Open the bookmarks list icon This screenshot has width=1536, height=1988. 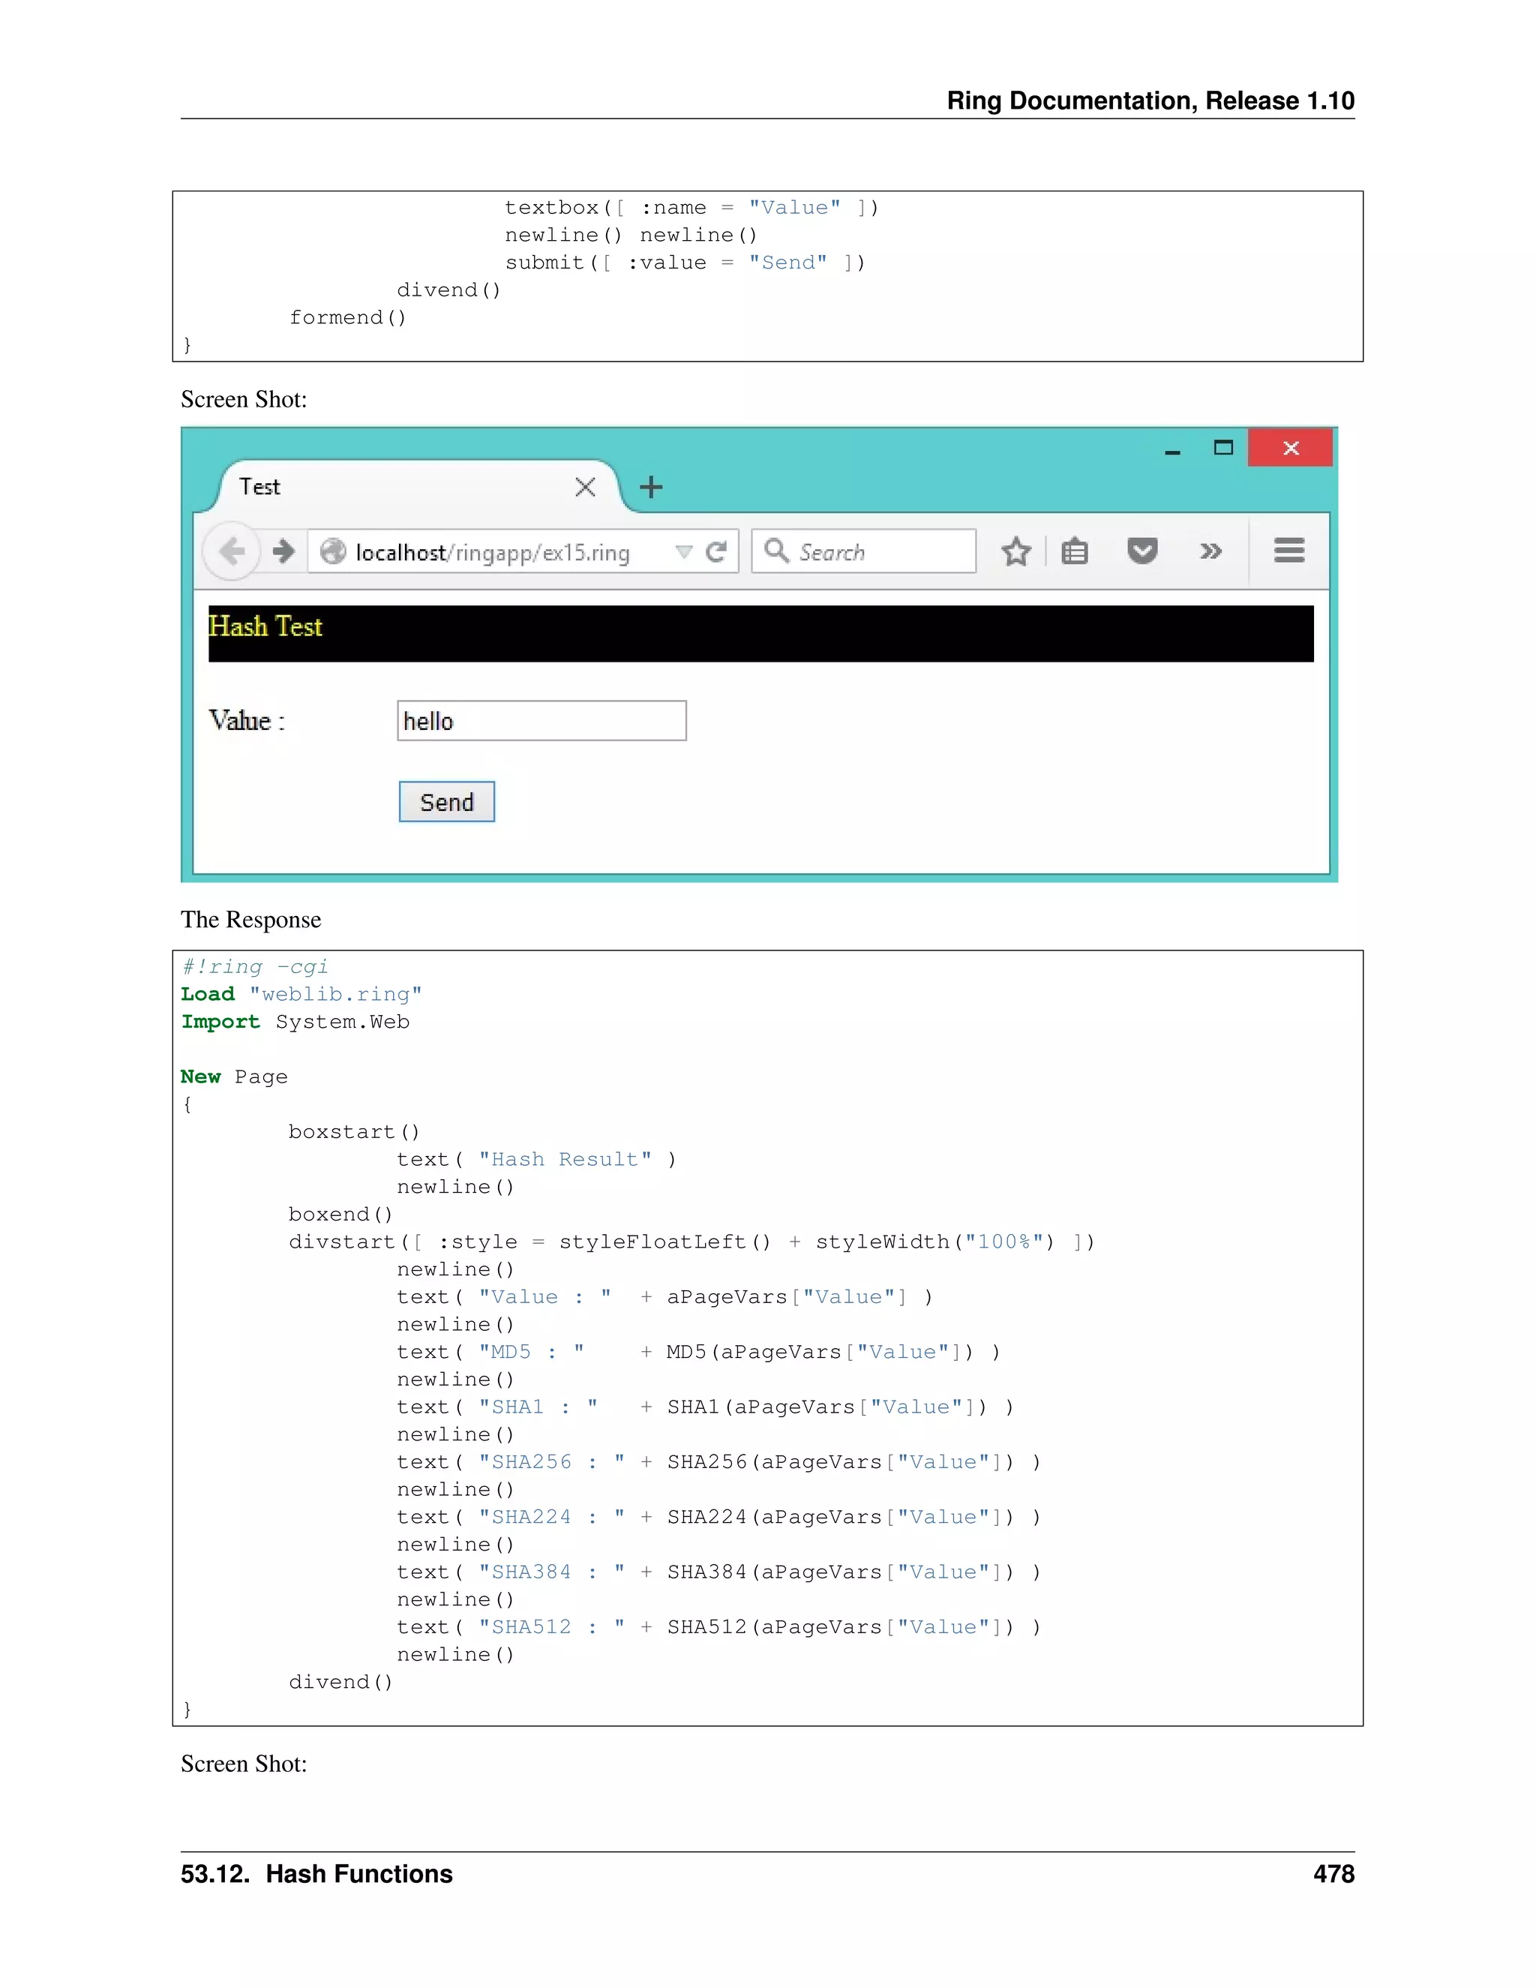pyautogui.click(x=1075, y=551)
